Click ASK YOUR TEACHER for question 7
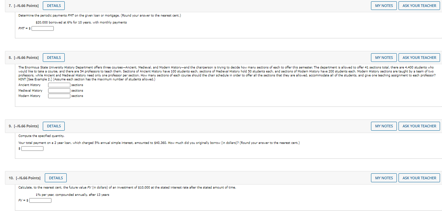Viewport: 442px width, 215px height. 419,6
